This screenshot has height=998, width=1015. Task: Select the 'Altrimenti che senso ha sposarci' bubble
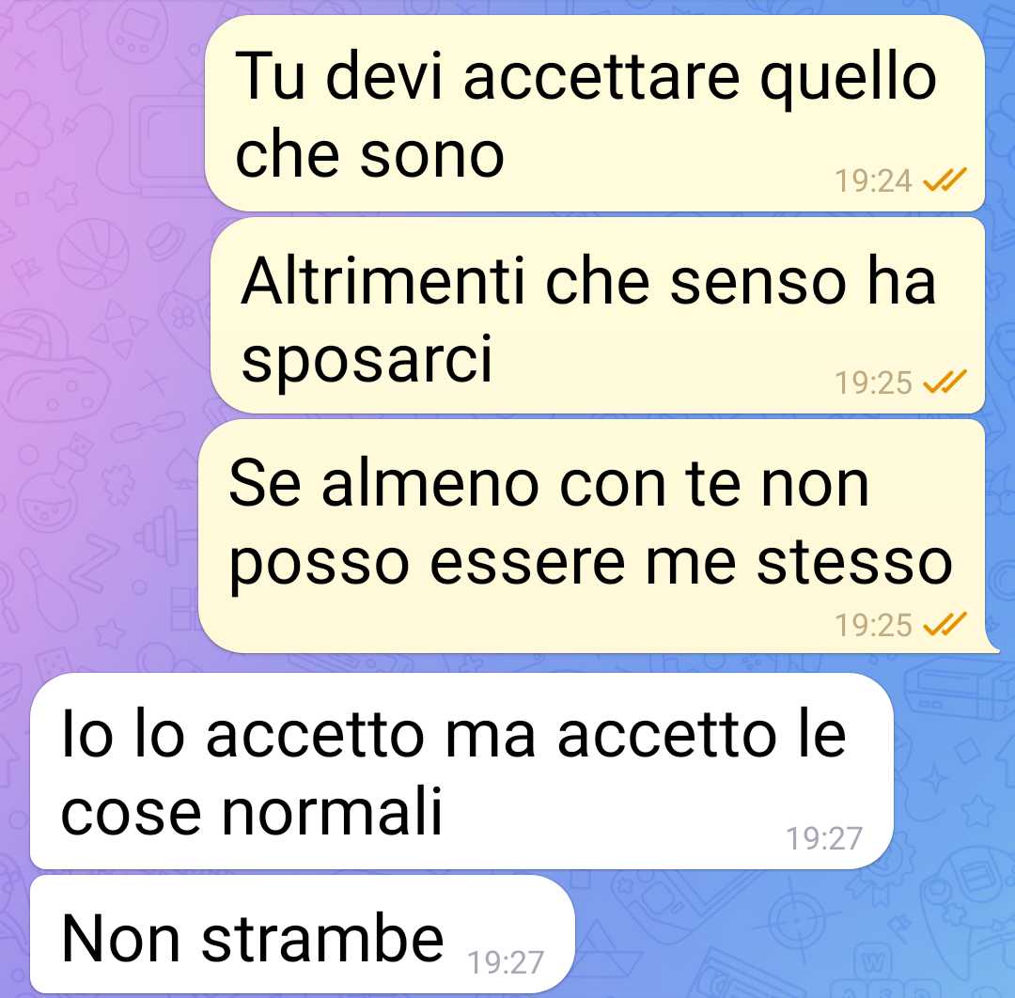click(598, 315)
